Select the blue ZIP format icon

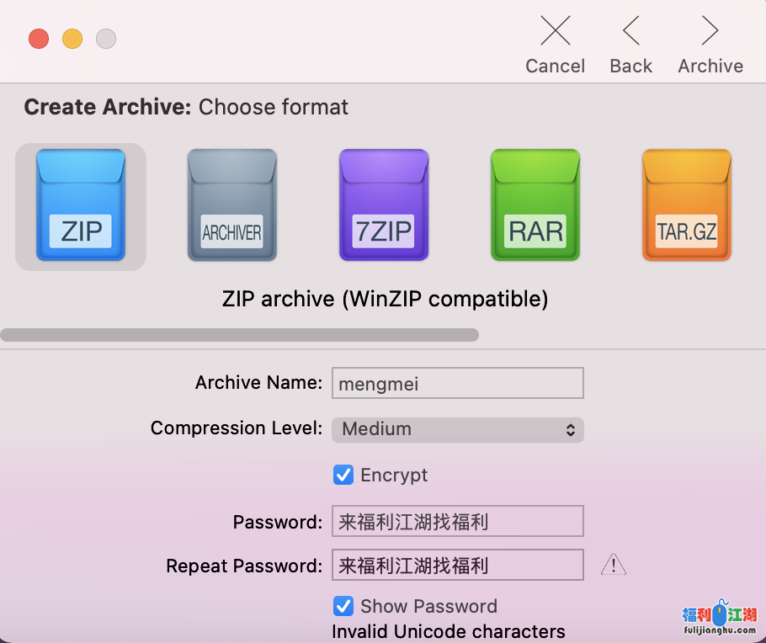(81, 206)
